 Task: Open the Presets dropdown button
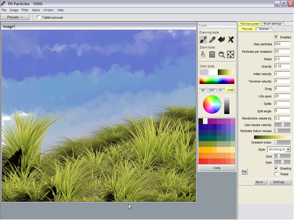point(15,17)
